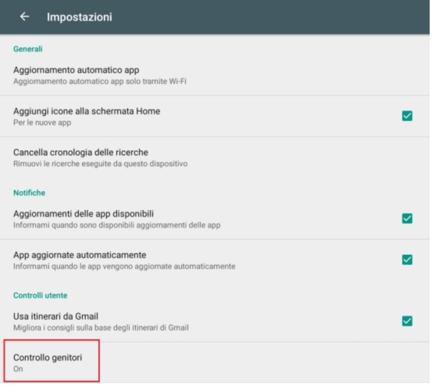Open Controllo genitori settings

215,362
